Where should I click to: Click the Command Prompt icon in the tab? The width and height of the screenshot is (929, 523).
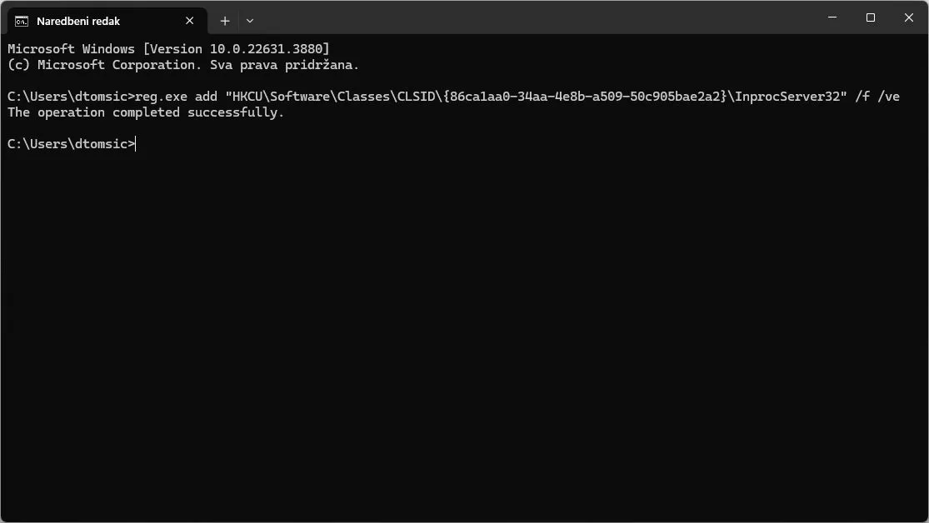coord(22,21)
